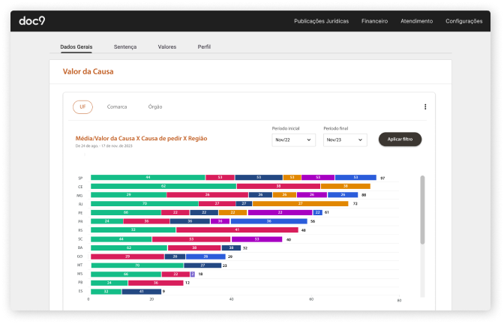Click the CE axis label
This screenshot has width=504, height=324.
pyautogui.click(x=80, y=187)
